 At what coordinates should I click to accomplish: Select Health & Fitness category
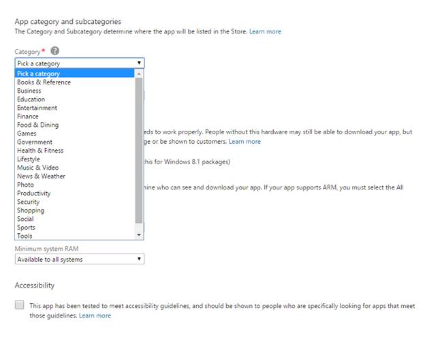click(40, 151)
